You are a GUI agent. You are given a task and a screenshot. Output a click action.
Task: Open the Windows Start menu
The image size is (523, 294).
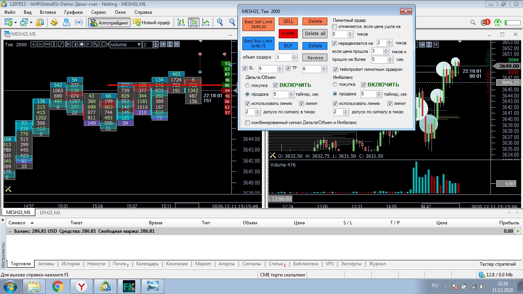click(x=10, y=286)
